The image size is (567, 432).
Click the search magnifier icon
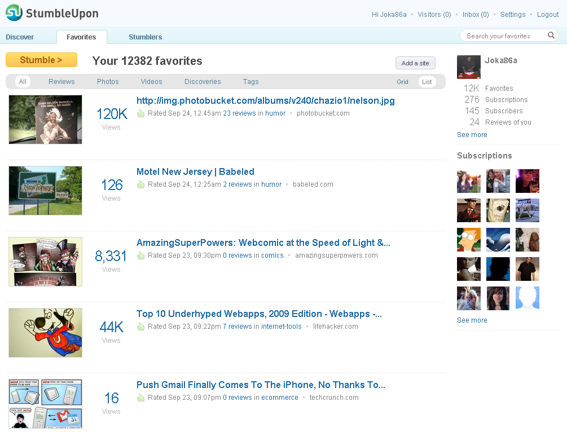tap(551, 36)
